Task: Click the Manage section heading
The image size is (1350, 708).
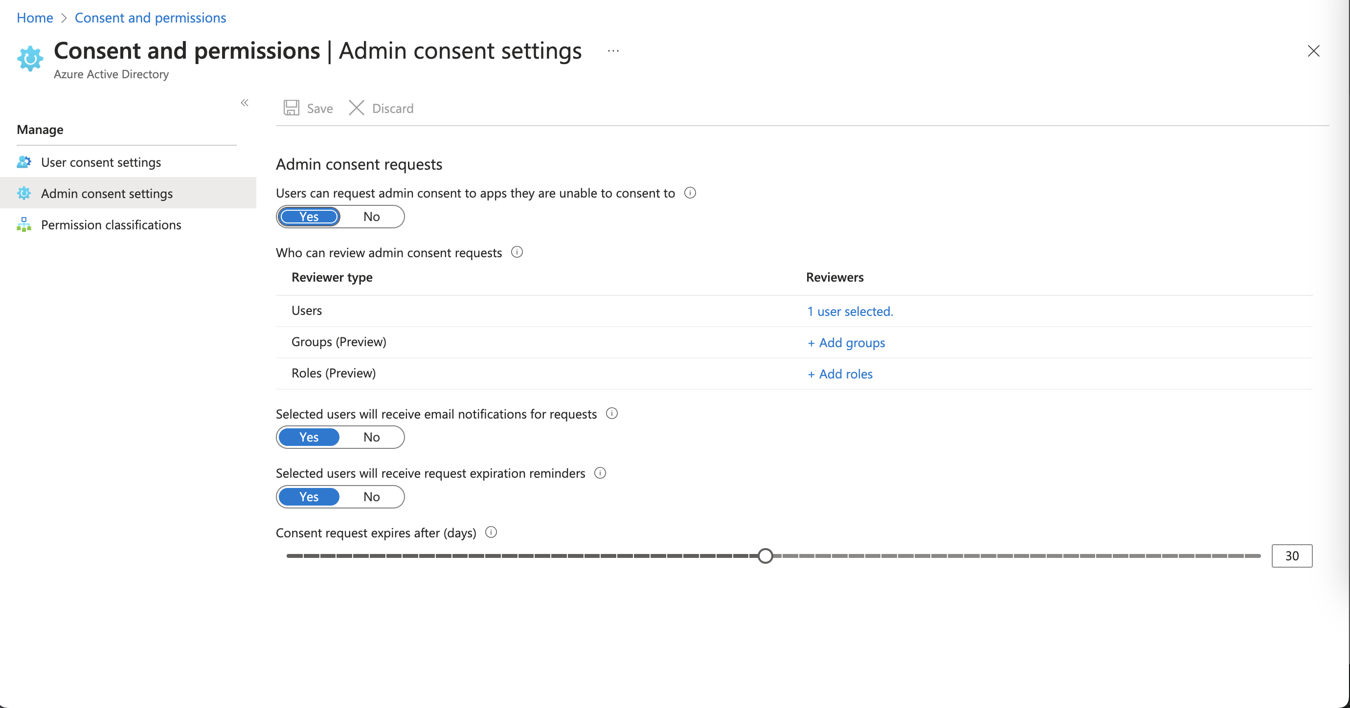Action: pyautogui.click(x=40, y=130)
